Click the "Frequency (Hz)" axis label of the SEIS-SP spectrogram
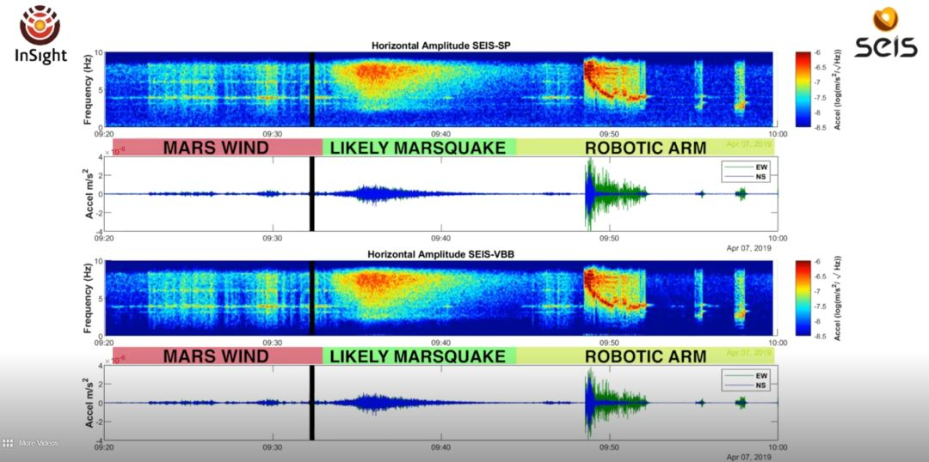Image resolution: width=929 pixels, height=462 pixels. pos(88,89)
